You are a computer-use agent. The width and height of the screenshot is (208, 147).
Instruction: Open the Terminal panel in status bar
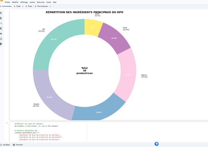click(18, 145)
